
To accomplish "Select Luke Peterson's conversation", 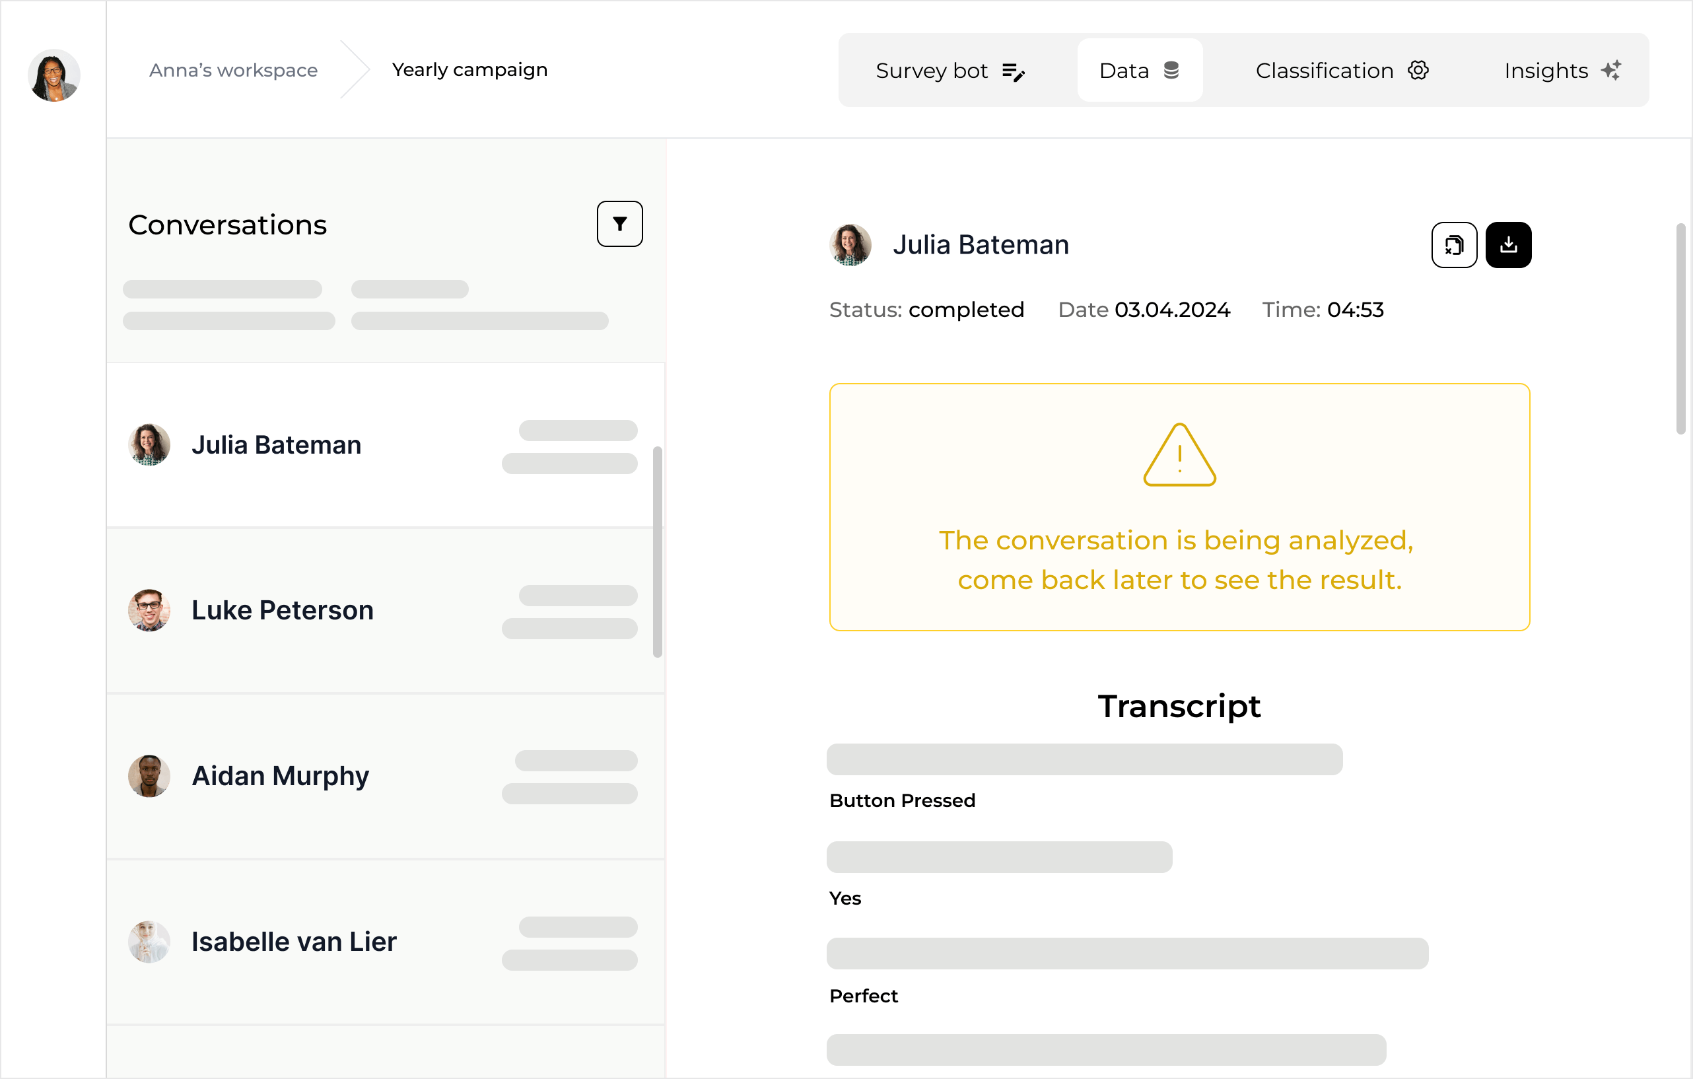I will 283,610.
